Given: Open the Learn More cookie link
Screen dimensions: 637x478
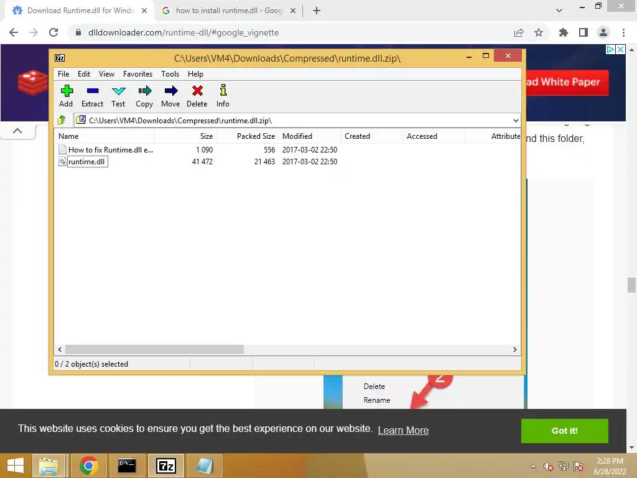Looking at the screenshot, I should (x=403, y=431).
